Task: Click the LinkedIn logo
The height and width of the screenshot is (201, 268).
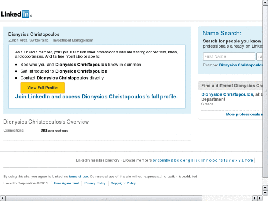Action: pyautogui.click(x=17, y=14)
